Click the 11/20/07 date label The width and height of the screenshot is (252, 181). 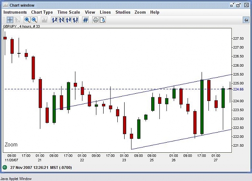[12, 160]
